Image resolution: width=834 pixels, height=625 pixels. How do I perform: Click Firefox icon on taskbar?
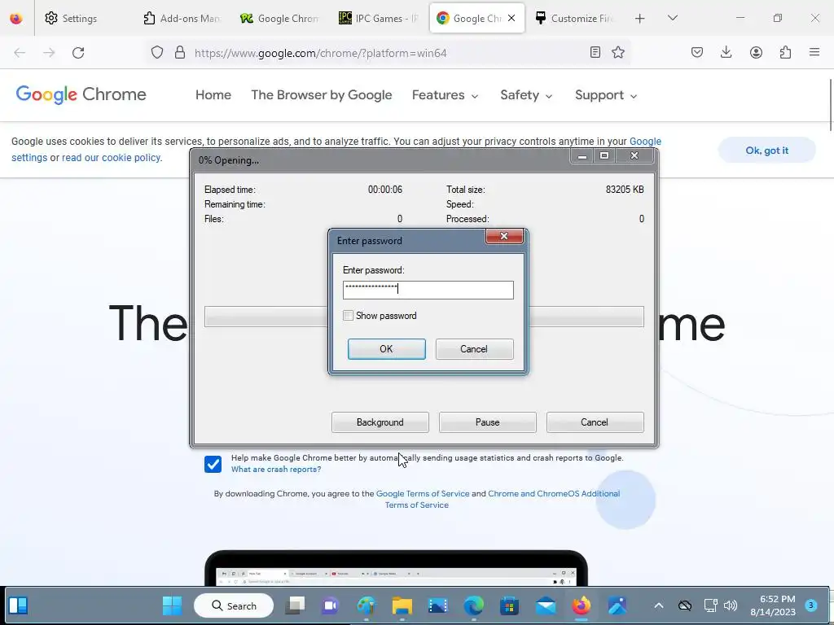[582, 605]
